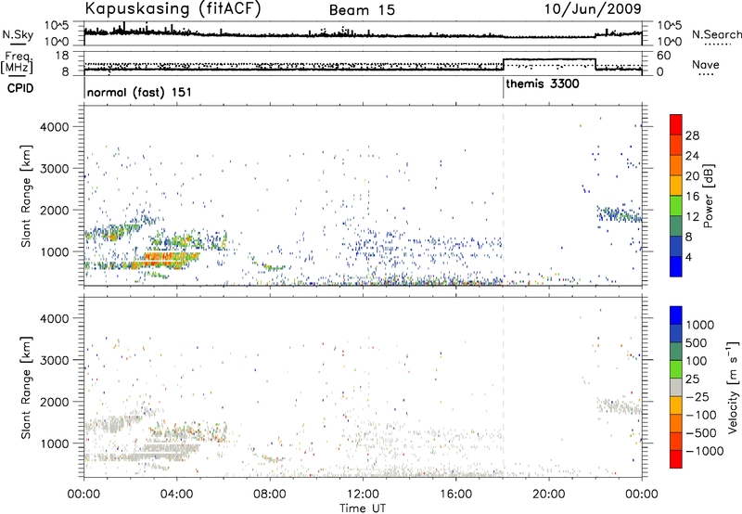This screenshot has width=742, height=514.
Task: Click the "Power [dB]" colorbar title
Action: [x=709, y=196]
